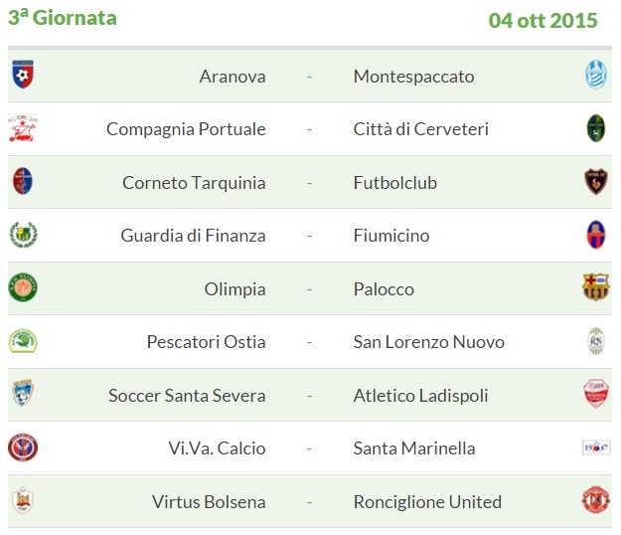Open the Guardia di Finanza wreath crest

(x=23, y=235)
